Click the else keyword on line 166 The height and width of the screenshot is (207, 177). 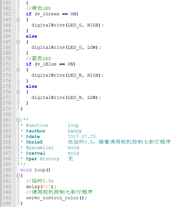pyautogui.click(x=32, y=36)
